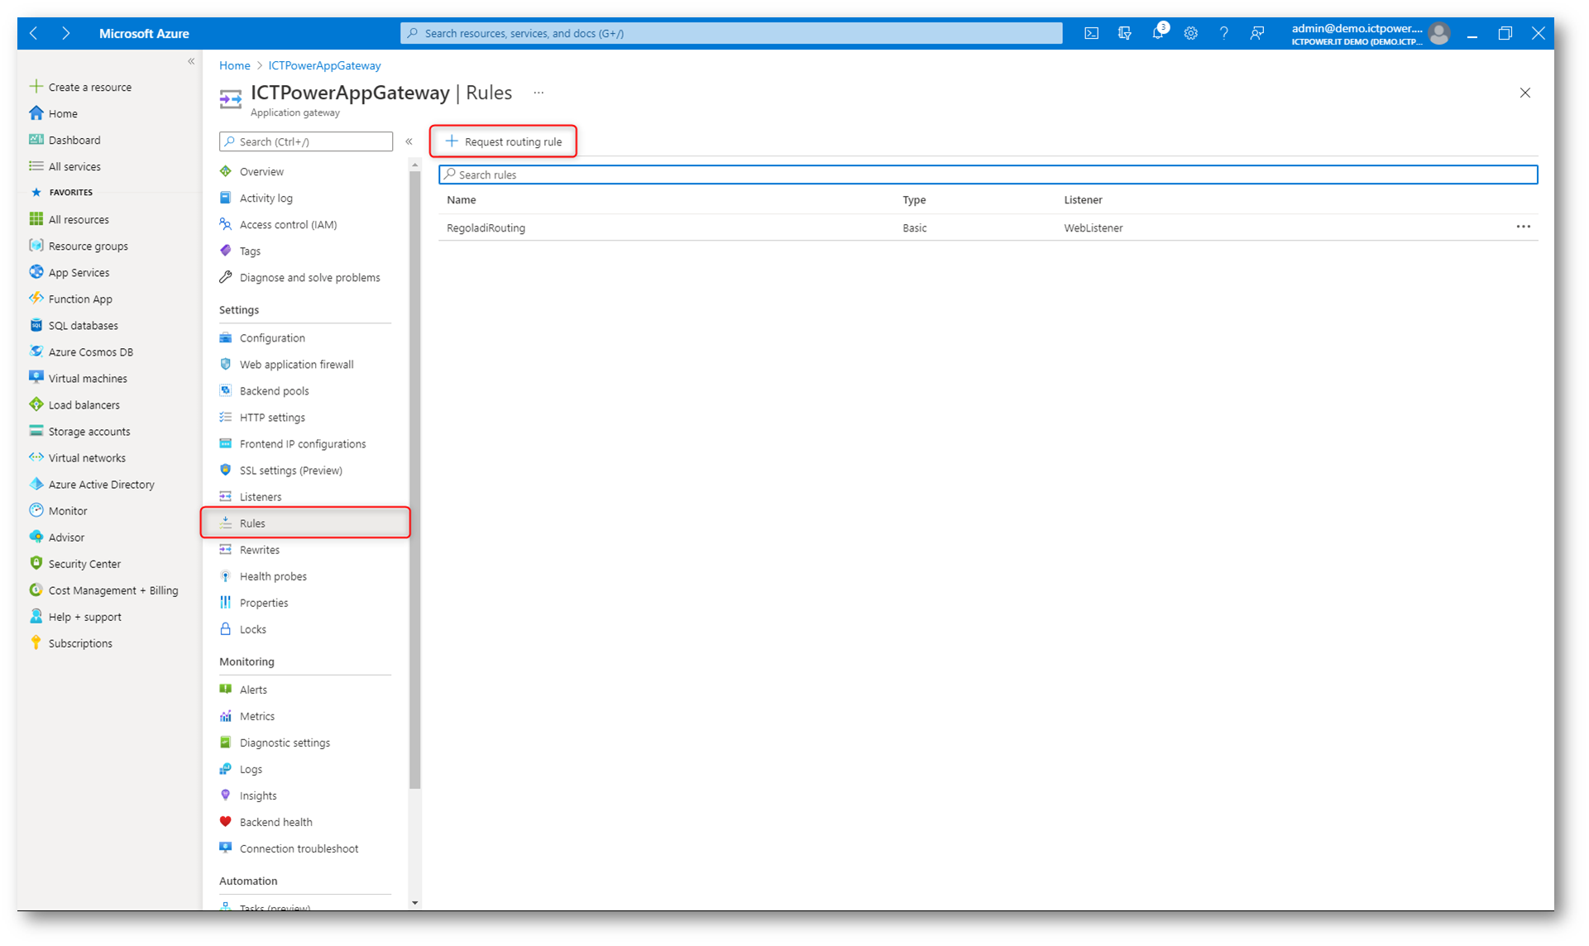Close the Rules blade

coord(1524,93)
